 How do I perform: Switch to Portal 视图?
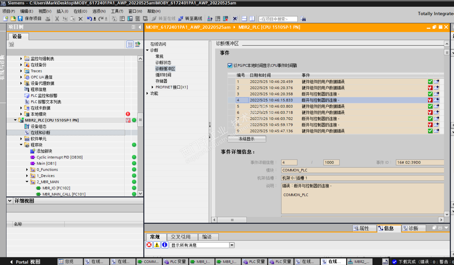(25, 262)
